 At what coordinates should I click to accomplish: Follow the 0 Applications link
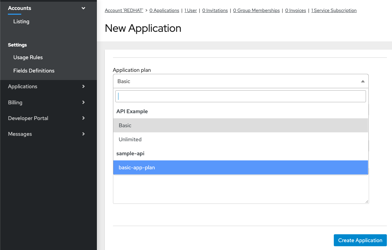[164, 11]
